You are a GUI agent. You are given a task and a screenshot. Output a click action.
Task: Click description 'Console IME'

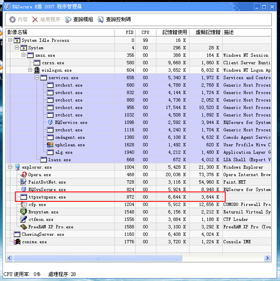[237, 242]
